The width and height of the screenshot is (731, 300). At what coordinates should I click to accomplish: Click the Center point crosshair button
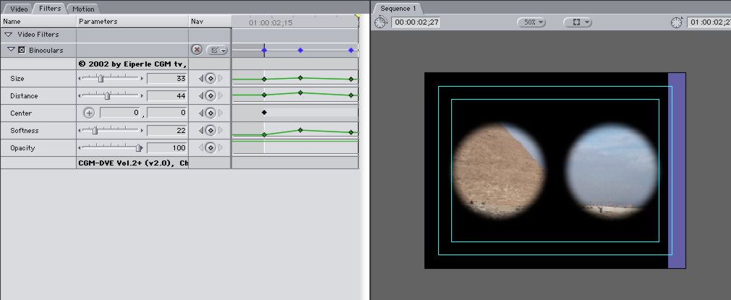coord(89,113)
